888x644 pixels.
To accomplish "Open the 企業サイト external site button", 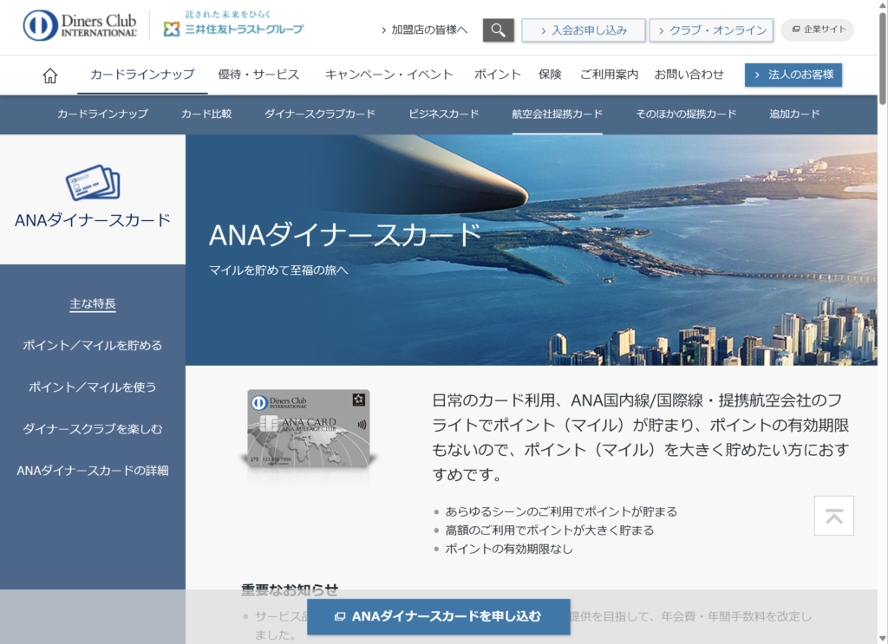I will click(817, 29).
